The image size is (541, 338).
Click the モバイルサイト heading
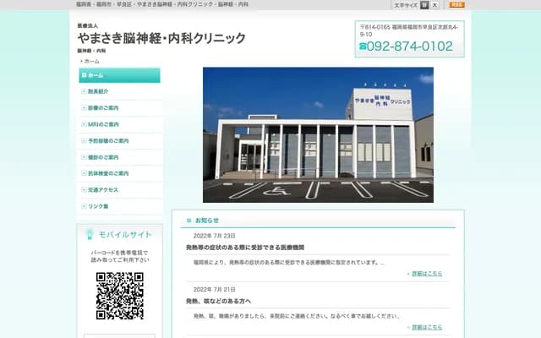click(x=125, y=235)
